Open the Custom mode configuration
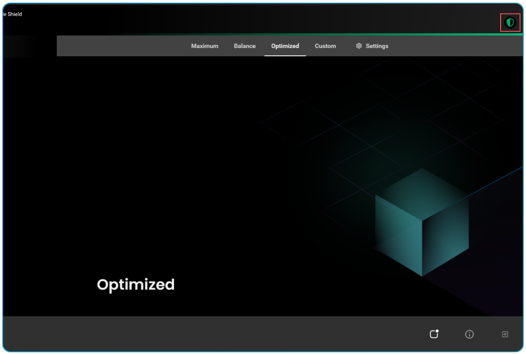Image resolution: width=526 pixels, height=354 pixels. tap(325, 46)
